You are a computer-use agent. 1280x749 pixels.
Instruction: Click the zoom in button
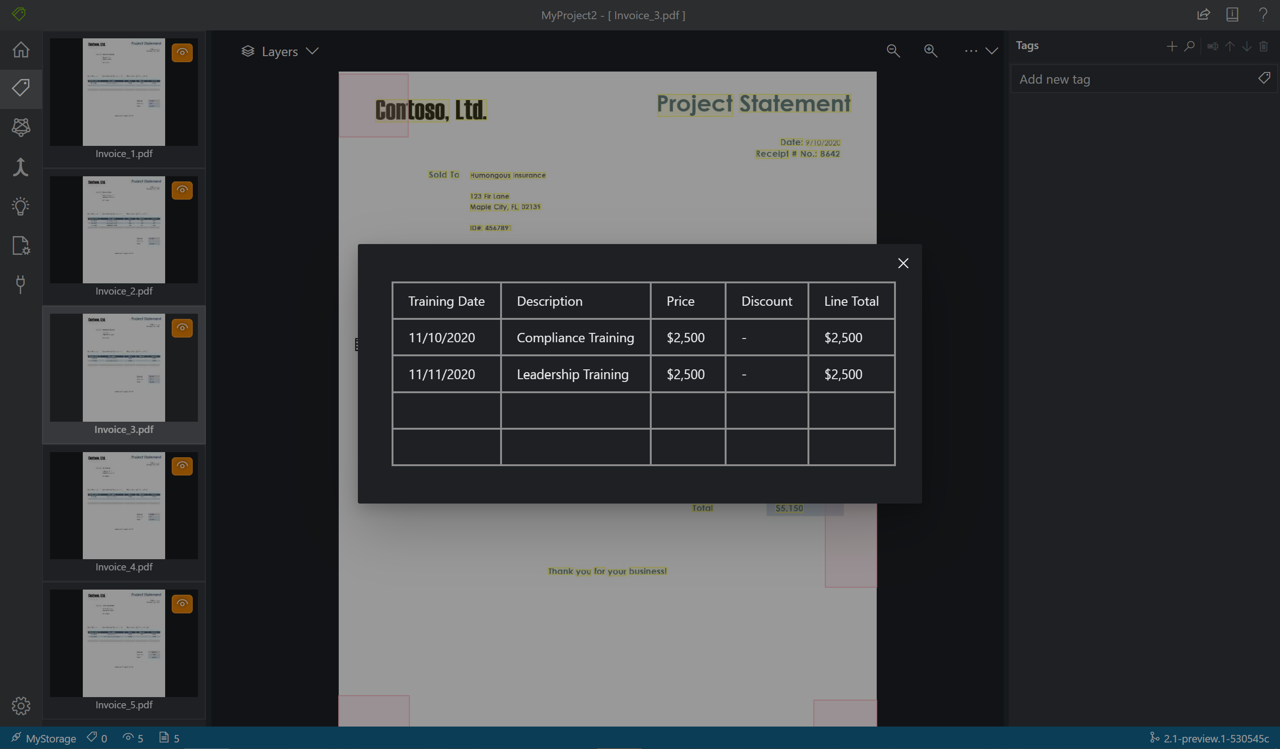coord(931,51)
